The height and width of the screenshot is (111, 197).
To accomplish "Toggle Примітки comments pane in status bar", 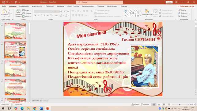I will 145,105.
